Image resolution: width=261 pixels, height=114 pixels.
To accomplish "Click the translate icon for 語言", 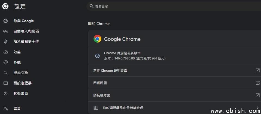I will click(x=5, y=108).
